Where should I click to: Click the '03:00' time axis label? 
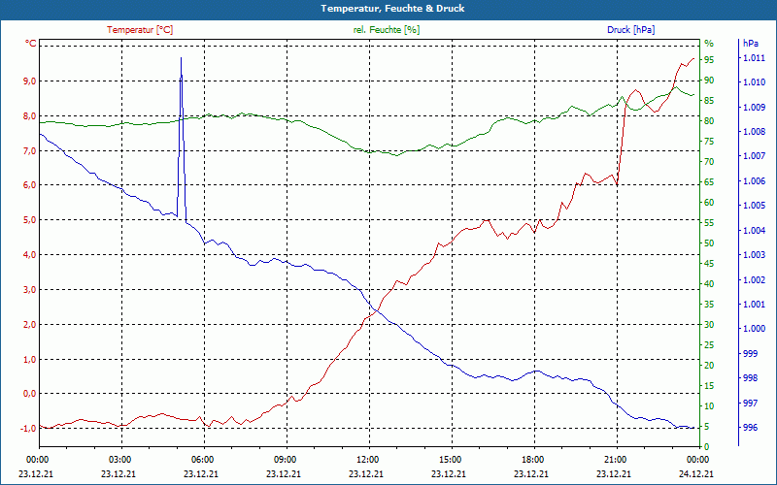coord(119,459)
